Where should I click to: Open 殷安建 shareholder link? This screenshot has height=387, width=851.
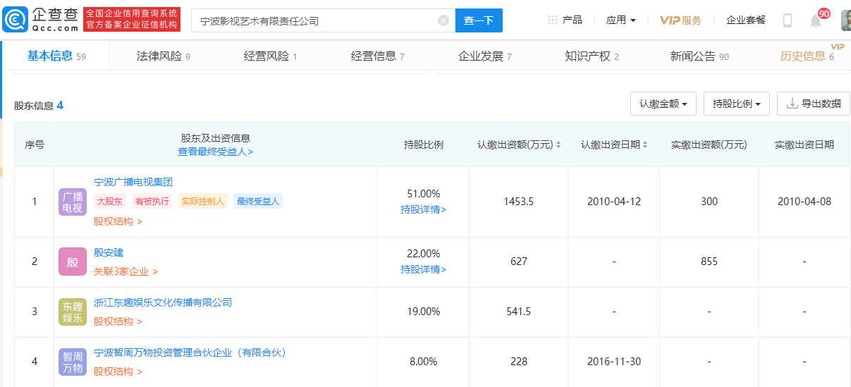tap(109, 252)
